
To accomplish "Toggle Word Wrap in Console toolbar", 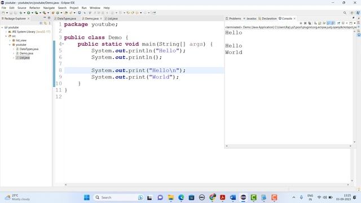I will 324,23.
